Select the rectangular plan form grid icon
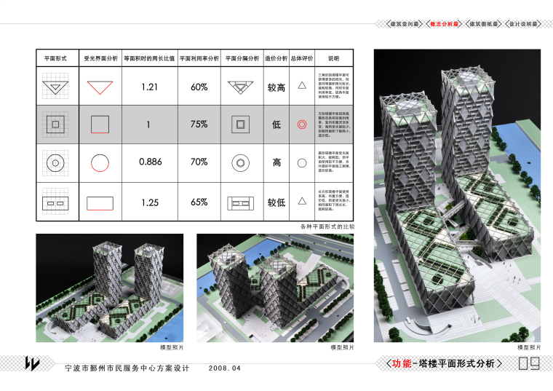The image size is (553, 391). (55, 202)
